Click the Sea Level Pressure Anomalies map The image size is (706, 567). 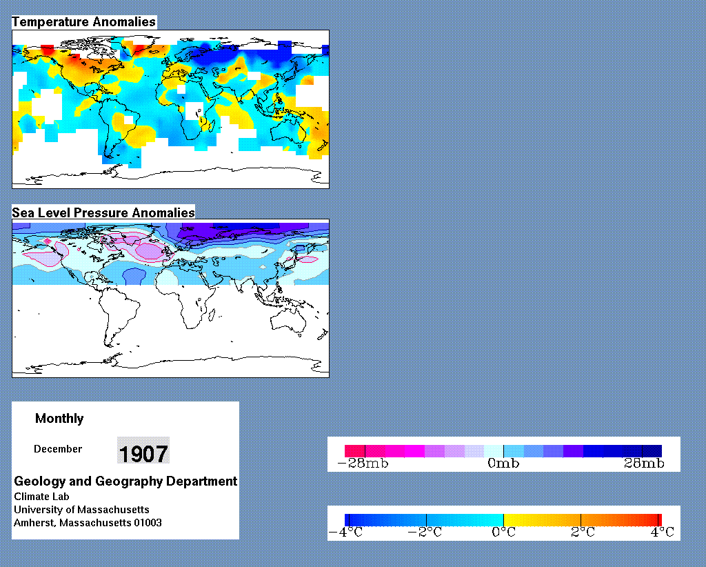tap(171, 298)
